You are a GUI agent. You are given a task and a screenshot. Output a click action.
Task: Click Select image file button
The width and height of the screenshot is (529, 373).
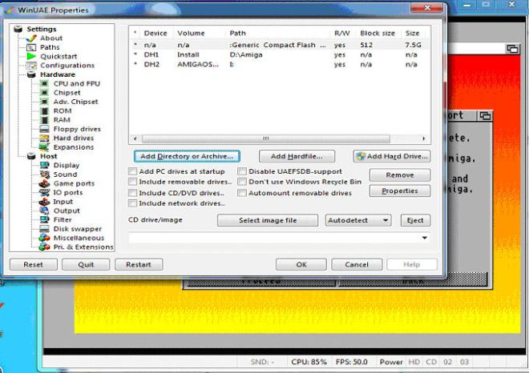(268, 220)
